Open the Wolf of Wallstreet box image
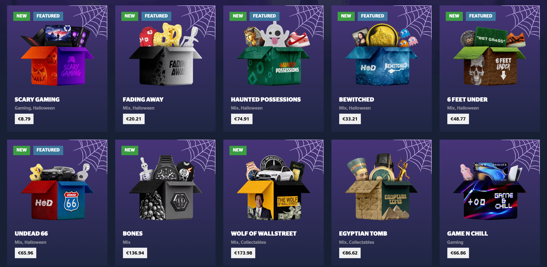 click(273, 188)
